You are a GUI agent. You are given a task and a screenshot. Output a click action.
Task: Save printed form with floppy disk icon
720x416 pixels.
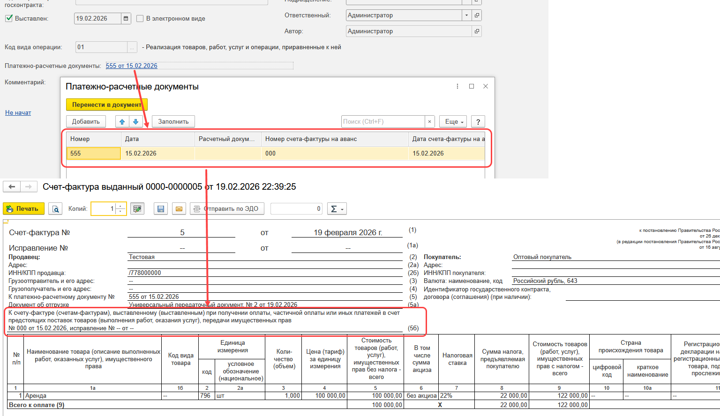click(x=161, y=209)
